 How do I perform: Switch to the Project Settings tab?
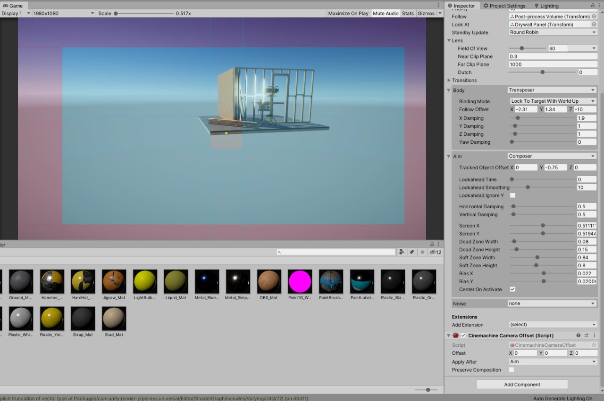coord(504,6)
